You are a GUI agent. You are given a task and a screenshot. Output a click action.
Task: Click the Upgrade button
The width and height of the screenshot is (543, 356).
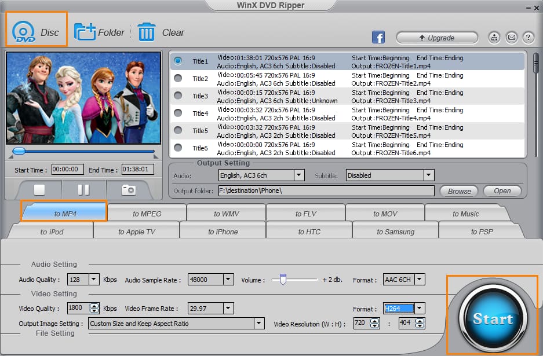tap(437, 38)
